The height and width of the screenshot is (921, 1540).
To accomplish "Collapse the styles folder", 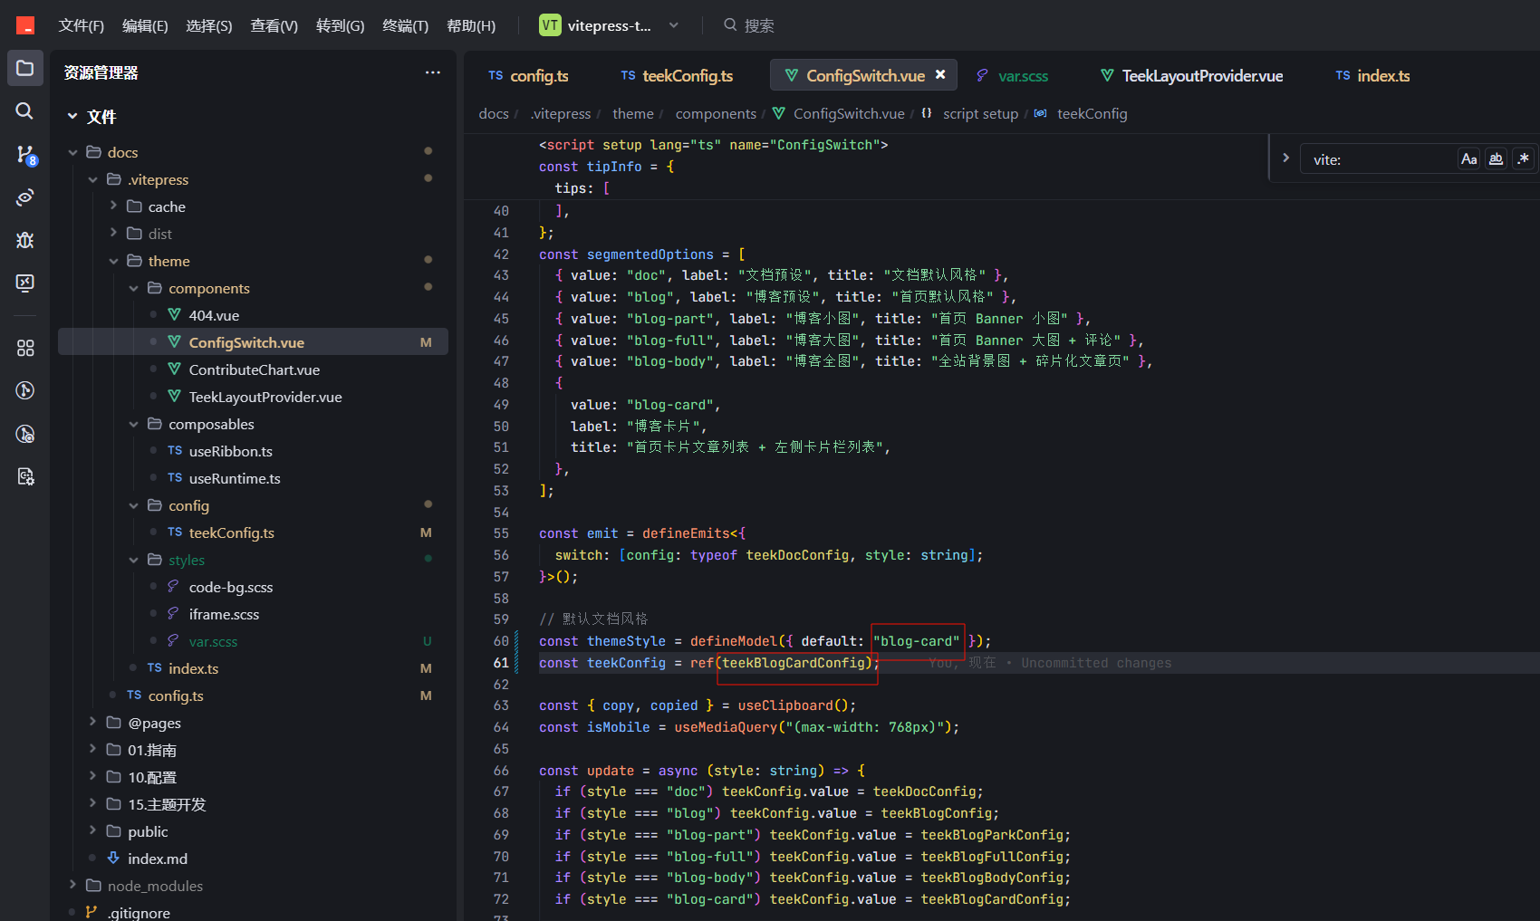I will [x=133, y=560].
